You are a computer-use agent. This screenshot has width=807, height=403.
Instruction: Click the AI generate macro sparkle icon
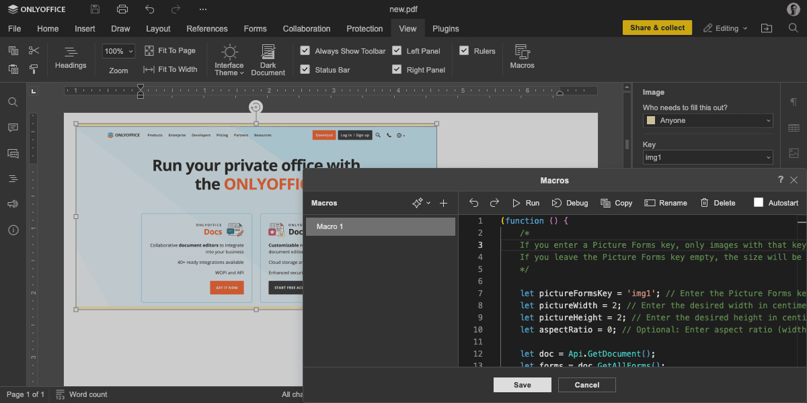tap(417, 203)
